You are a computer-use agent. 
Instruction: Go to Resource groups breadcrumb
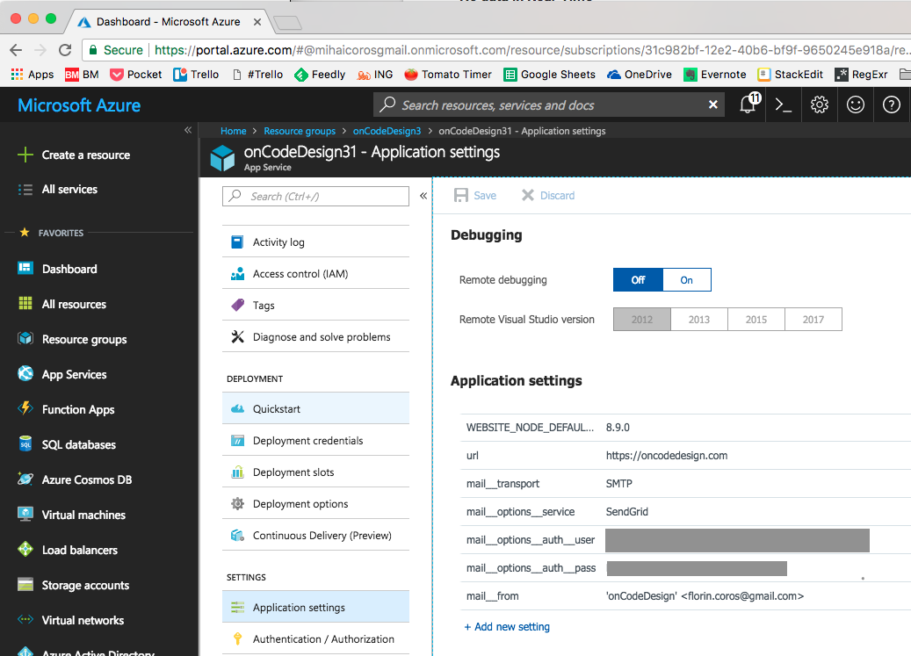[x=300, y=131]
